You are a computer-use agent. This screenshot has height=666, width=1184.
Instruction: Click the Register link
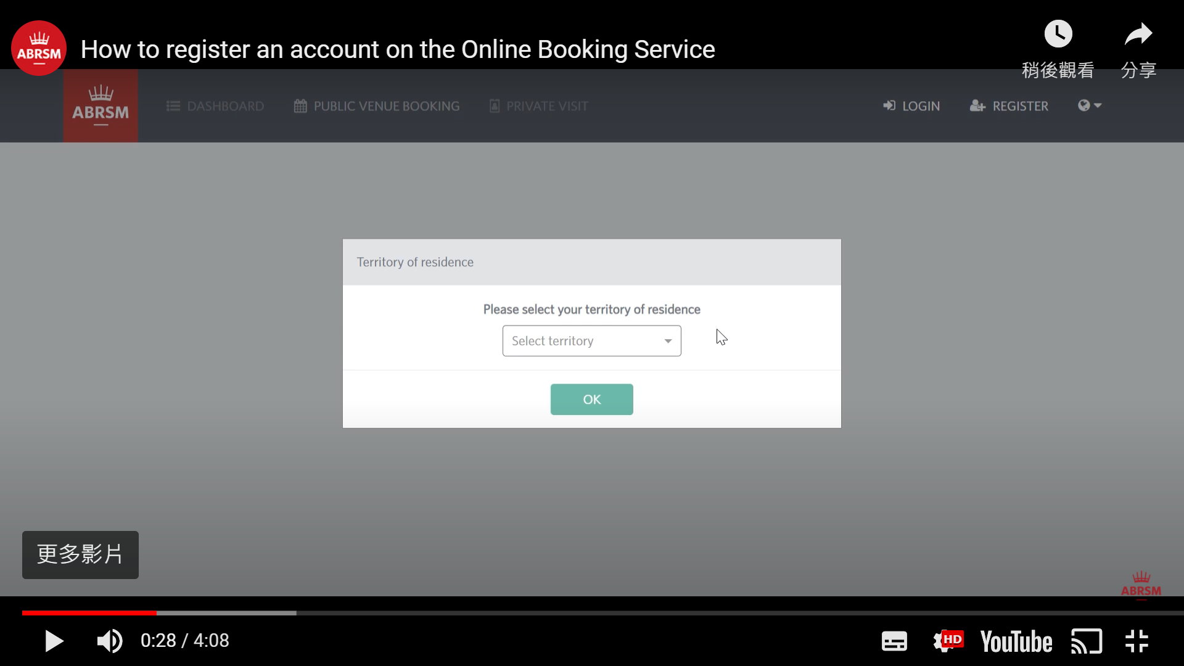1009,106
